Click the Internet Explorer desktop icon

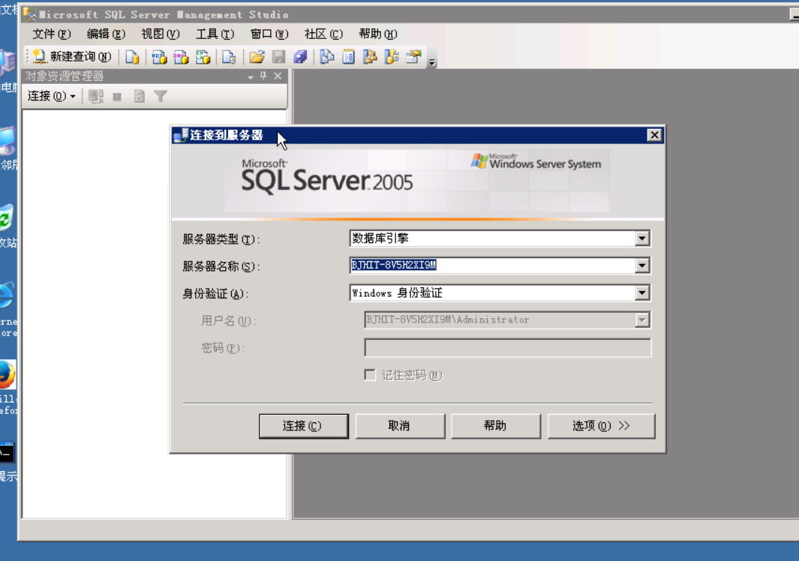pyautogui.click(x=6, y=295)
